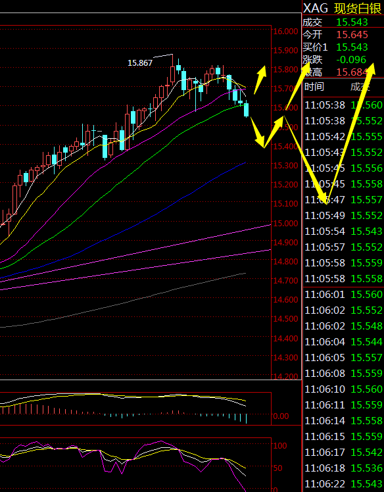
Task: Click the tick price 15.555
Action: pos(366,137)
